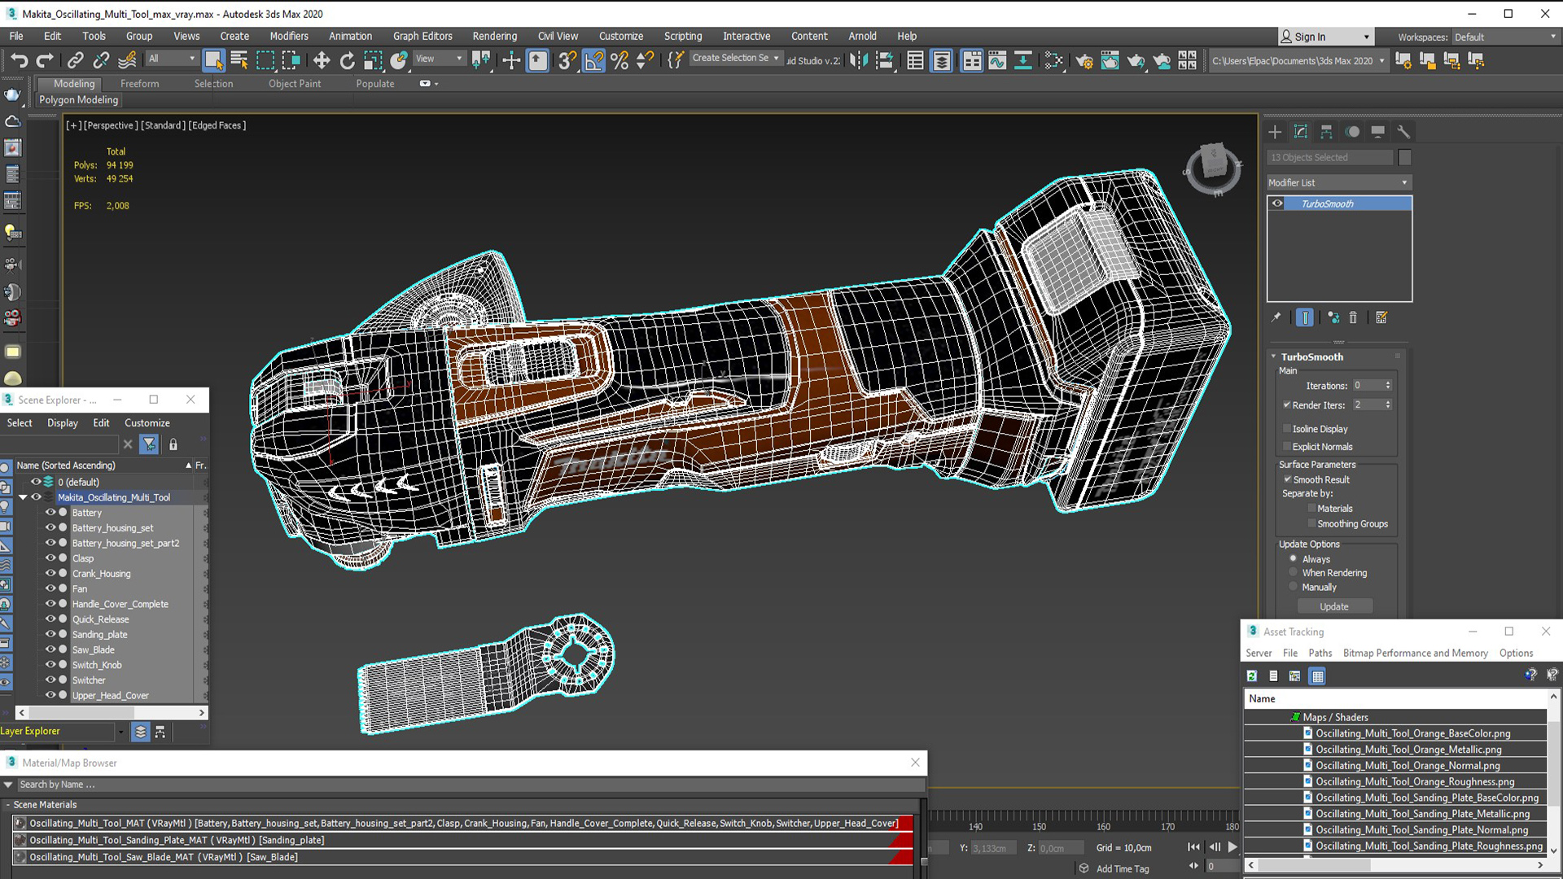Enable Separate by Materials checkbox
This screenshot has width=1563, height=879.
pos(1311,508)
